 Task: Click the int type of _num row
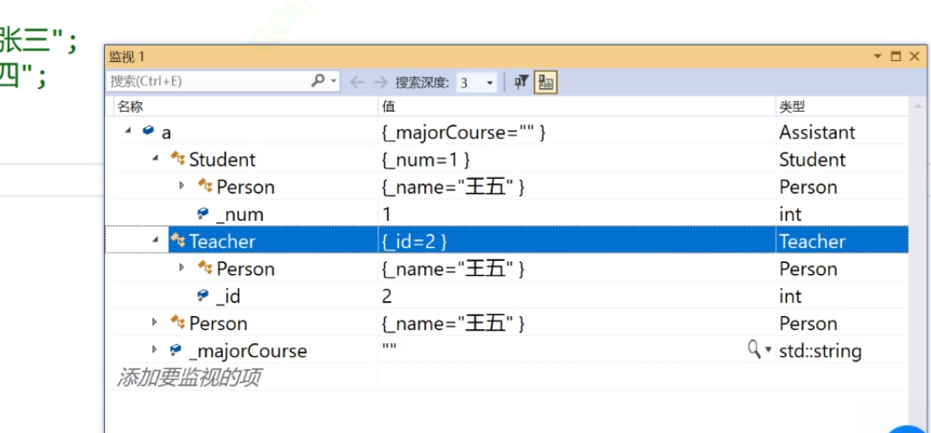790,214
